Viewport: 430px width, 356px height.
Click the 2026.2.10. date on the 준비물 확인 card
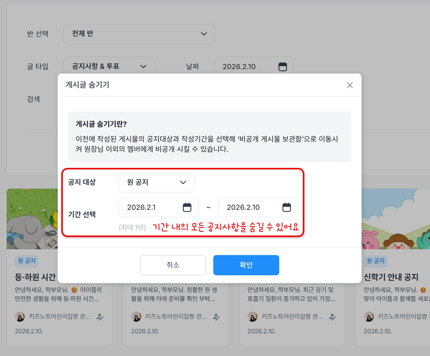pyautogui.click(x=145, y=331)
